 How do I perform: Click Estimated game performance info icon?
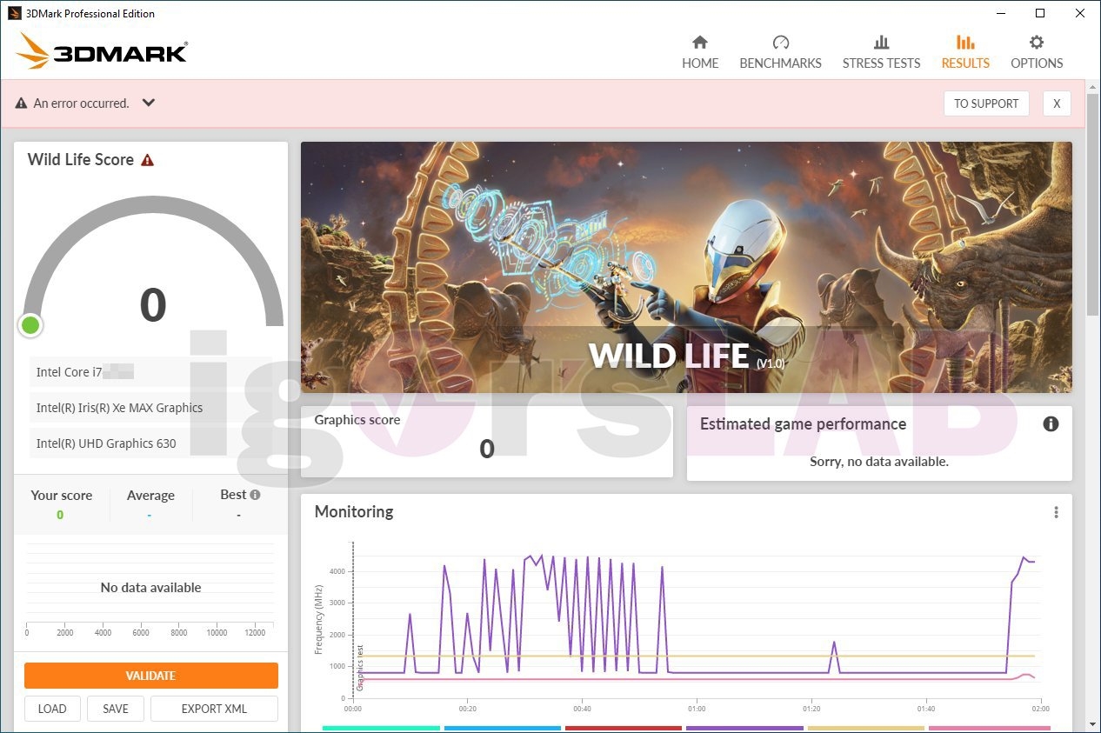(1051, 424)
